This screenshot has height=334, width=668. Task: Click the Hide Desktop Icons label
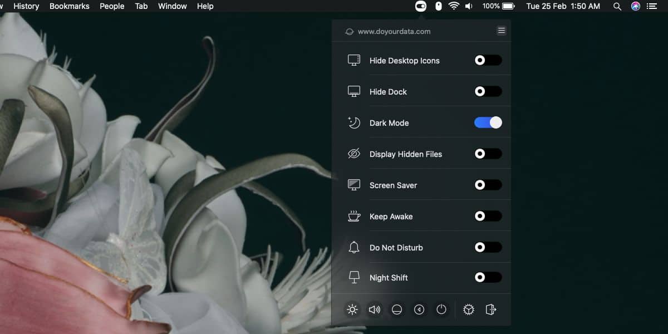coord(405,61)
